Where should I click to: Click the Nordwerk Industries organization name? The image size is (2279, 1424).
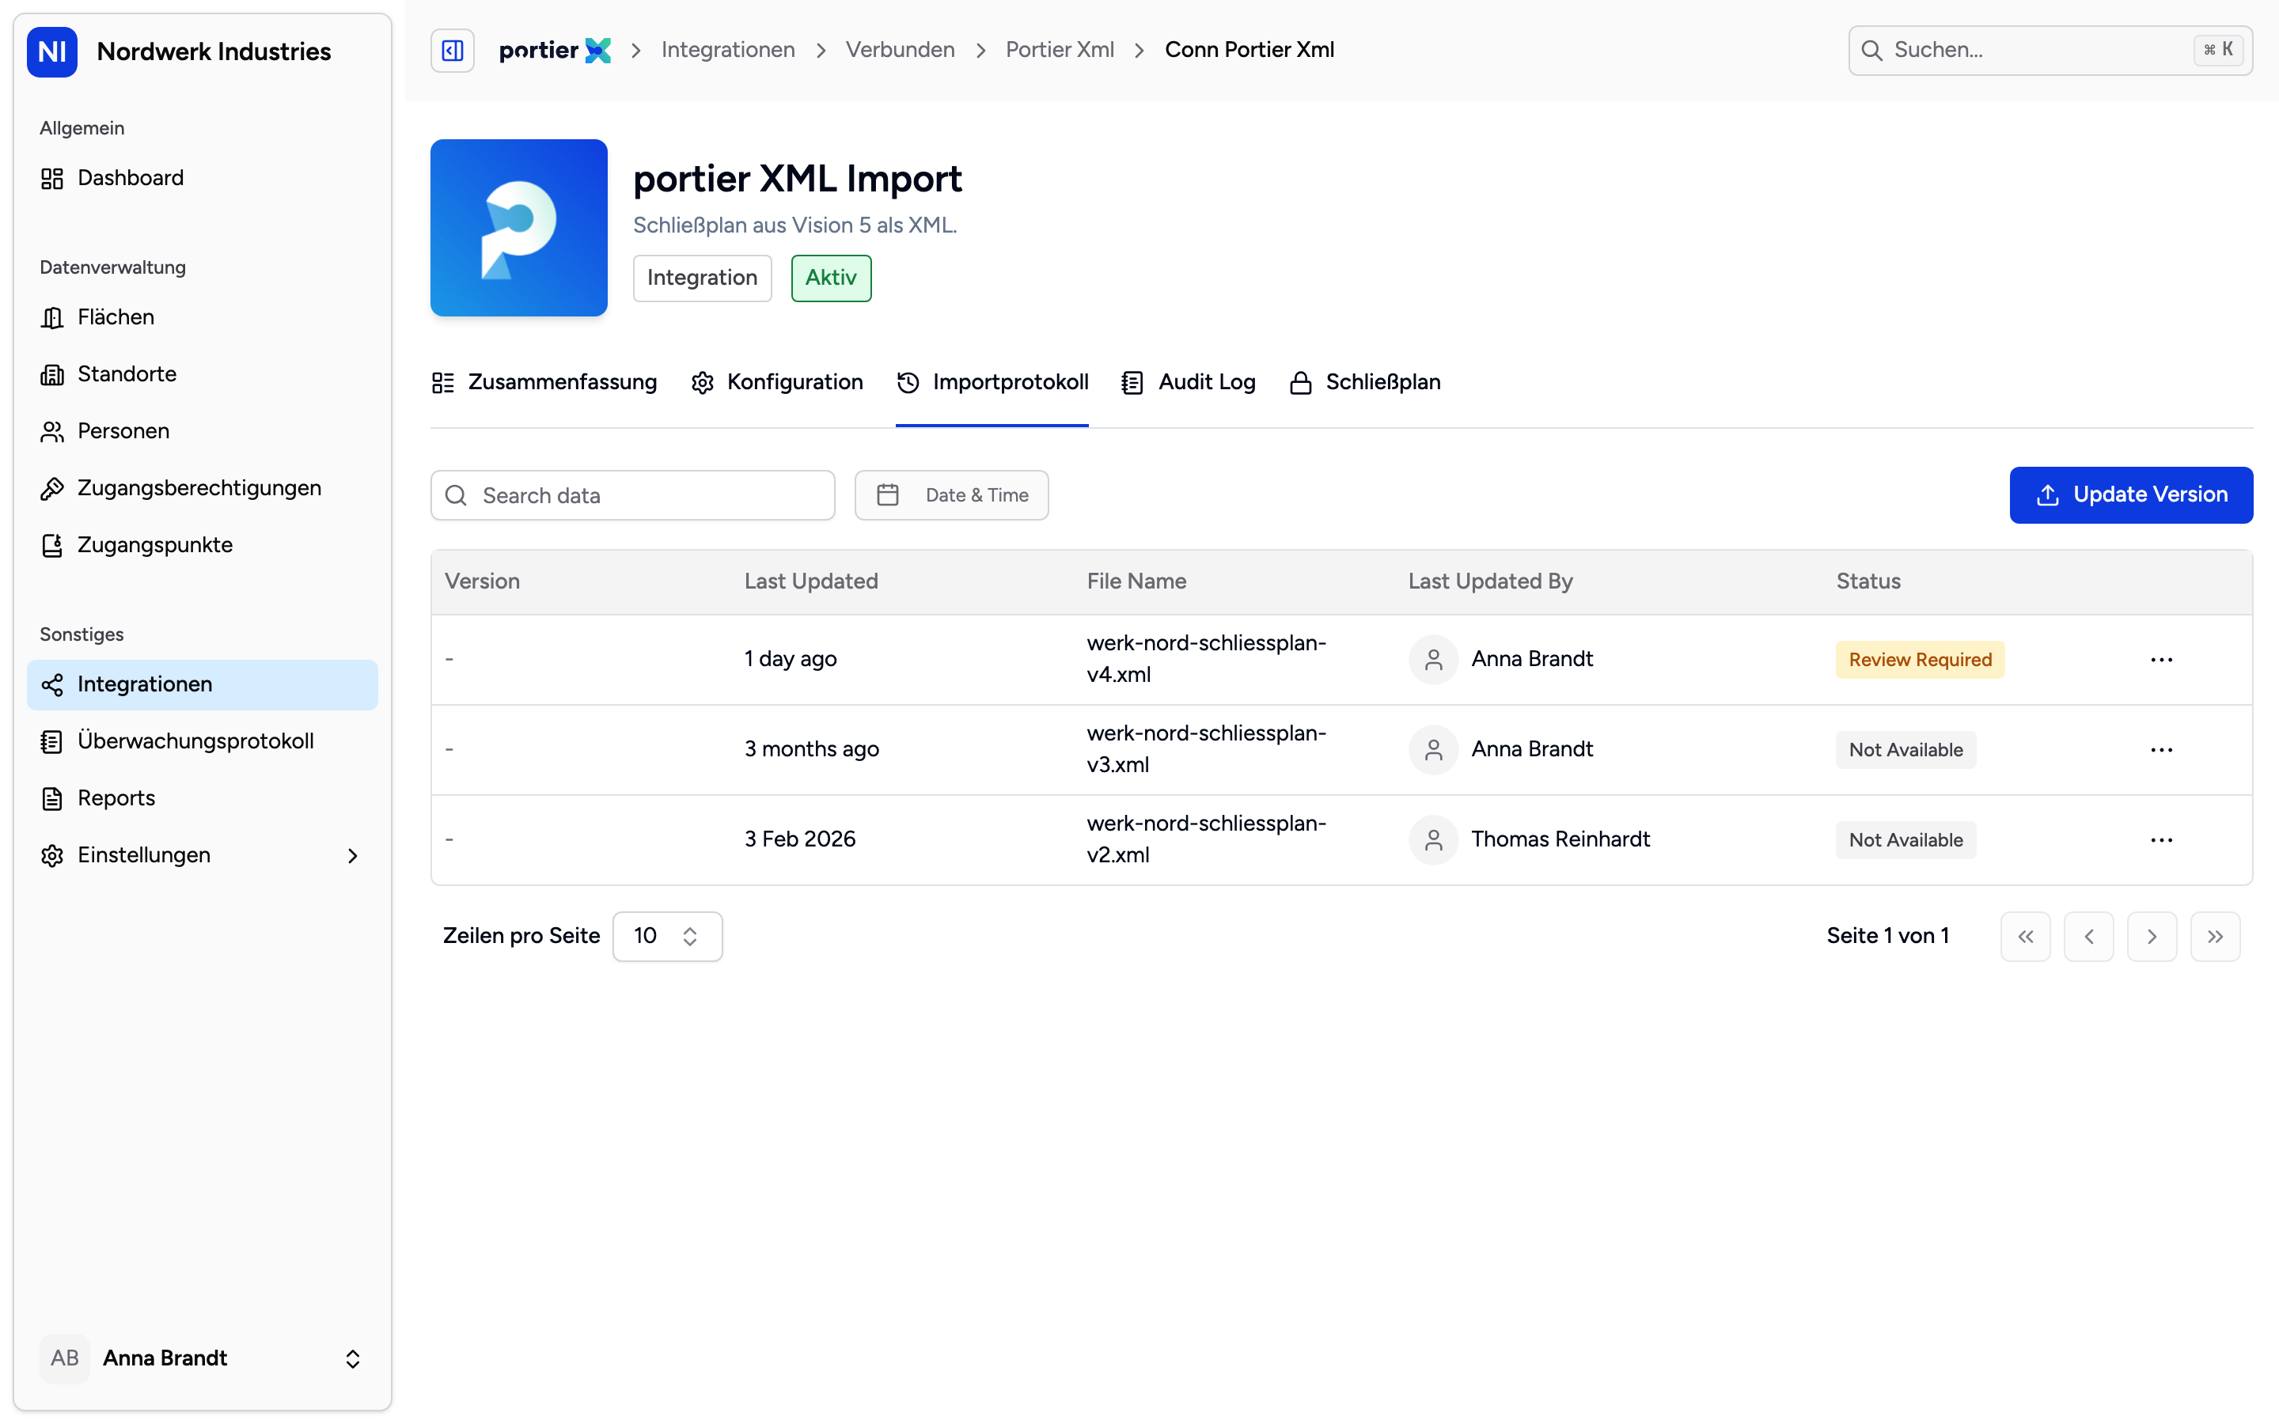[x=214, y=51]
